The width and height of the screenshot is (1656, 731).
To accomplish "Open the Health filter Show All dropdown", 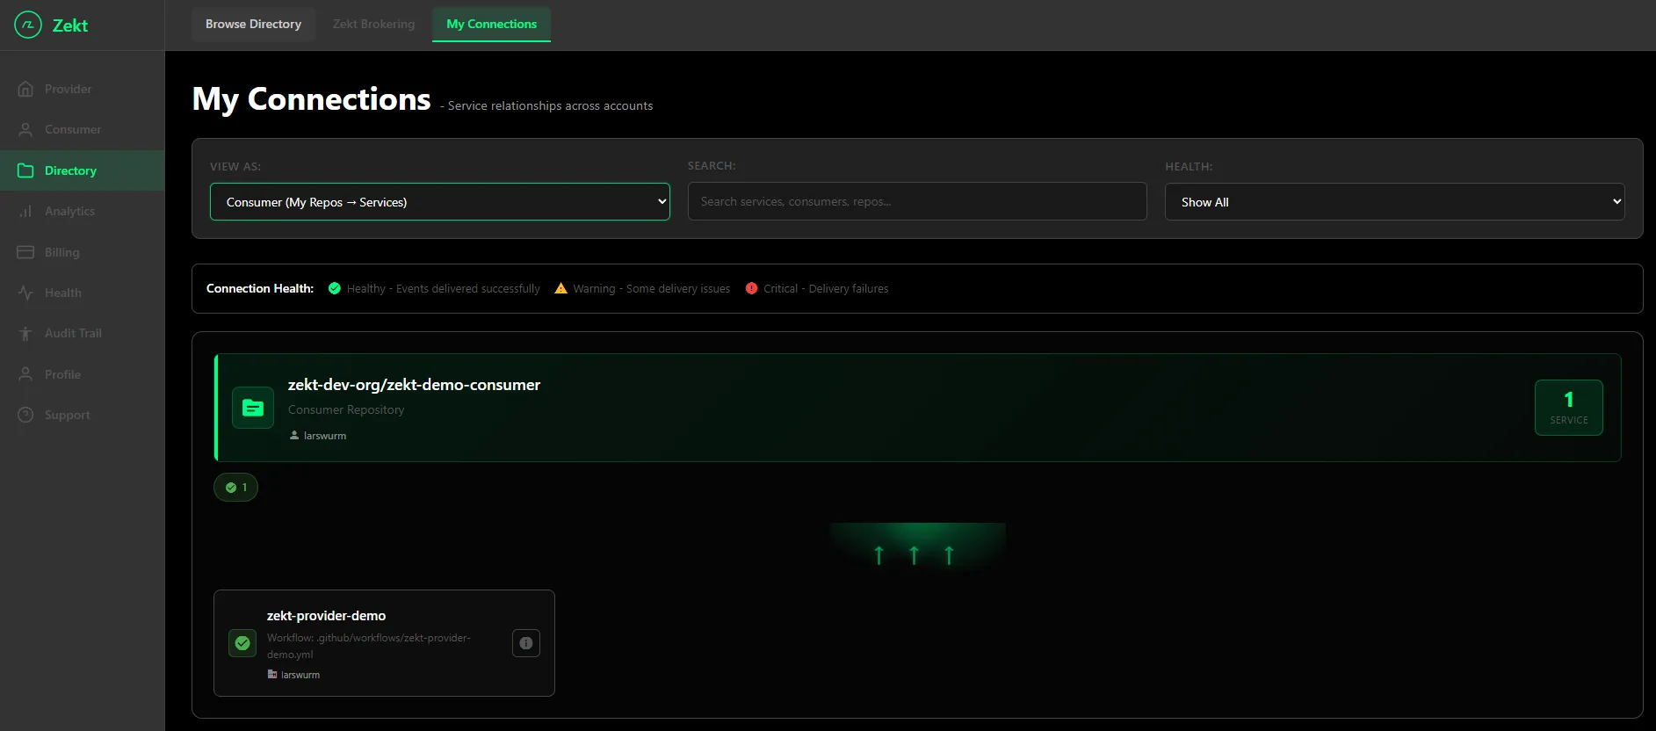I will click(1393, 202).
